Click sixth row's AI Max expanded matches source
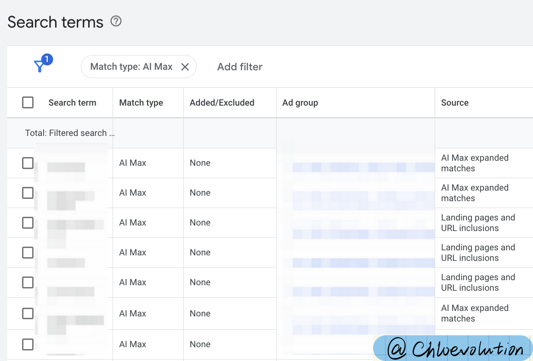The image size is (533, 361). 475,313
